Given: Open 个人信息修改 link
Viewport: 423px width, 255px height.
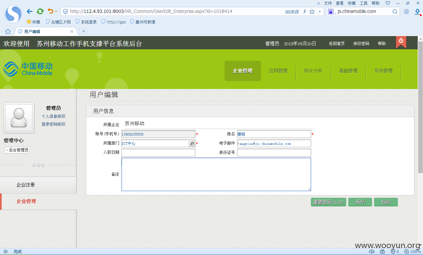Looking at the screenshot, I should click(x=53, y=116).
